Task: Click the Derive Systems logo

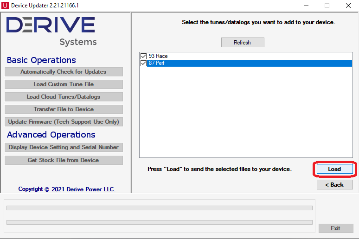Action: 51,32
